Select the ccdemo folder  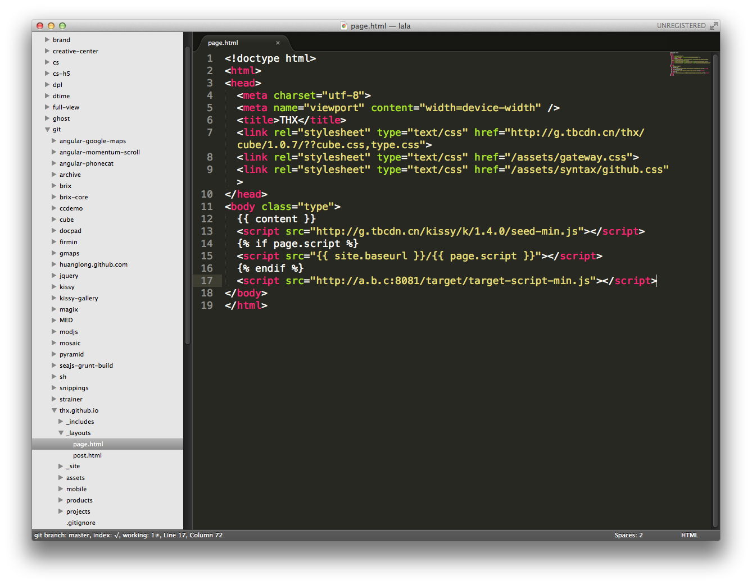coord(71,208)
